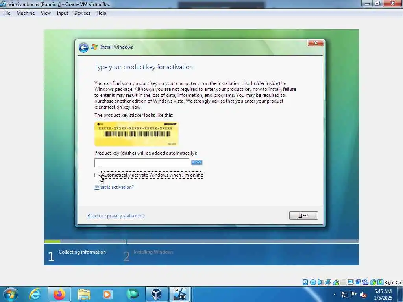403x302 pixels.
Task: Click the CPU virtualization indicator icon
Action: (365, 282)
